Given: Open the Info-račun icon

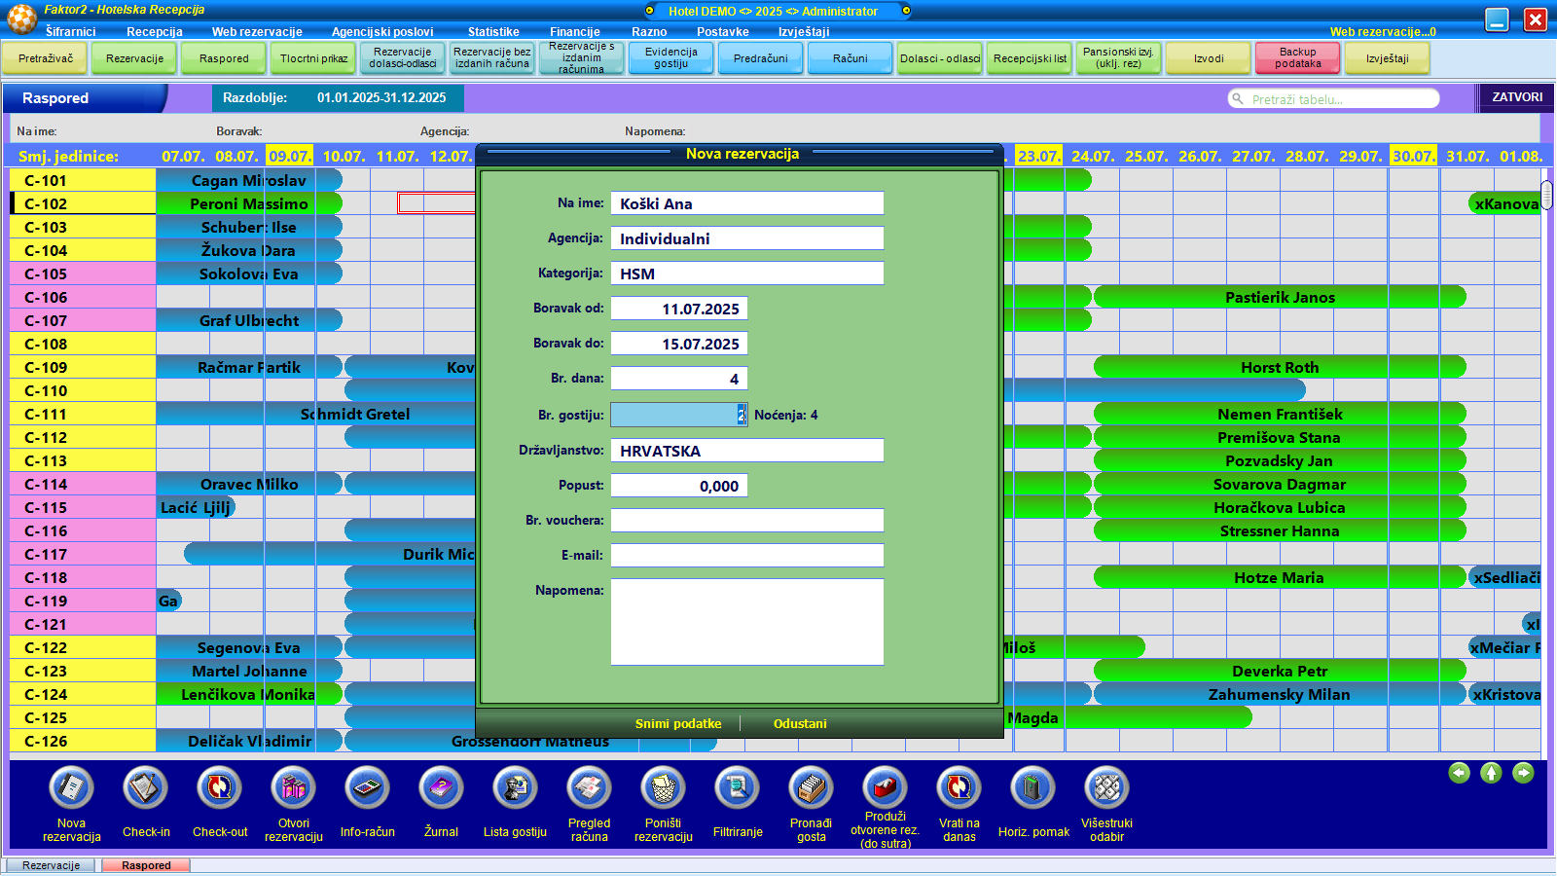Looking at the screenshot, I should click(367, 788).
